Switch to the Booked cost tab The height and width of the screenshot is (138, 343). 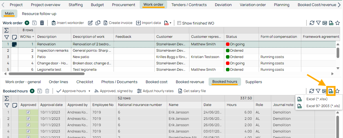tap(157, 82)
